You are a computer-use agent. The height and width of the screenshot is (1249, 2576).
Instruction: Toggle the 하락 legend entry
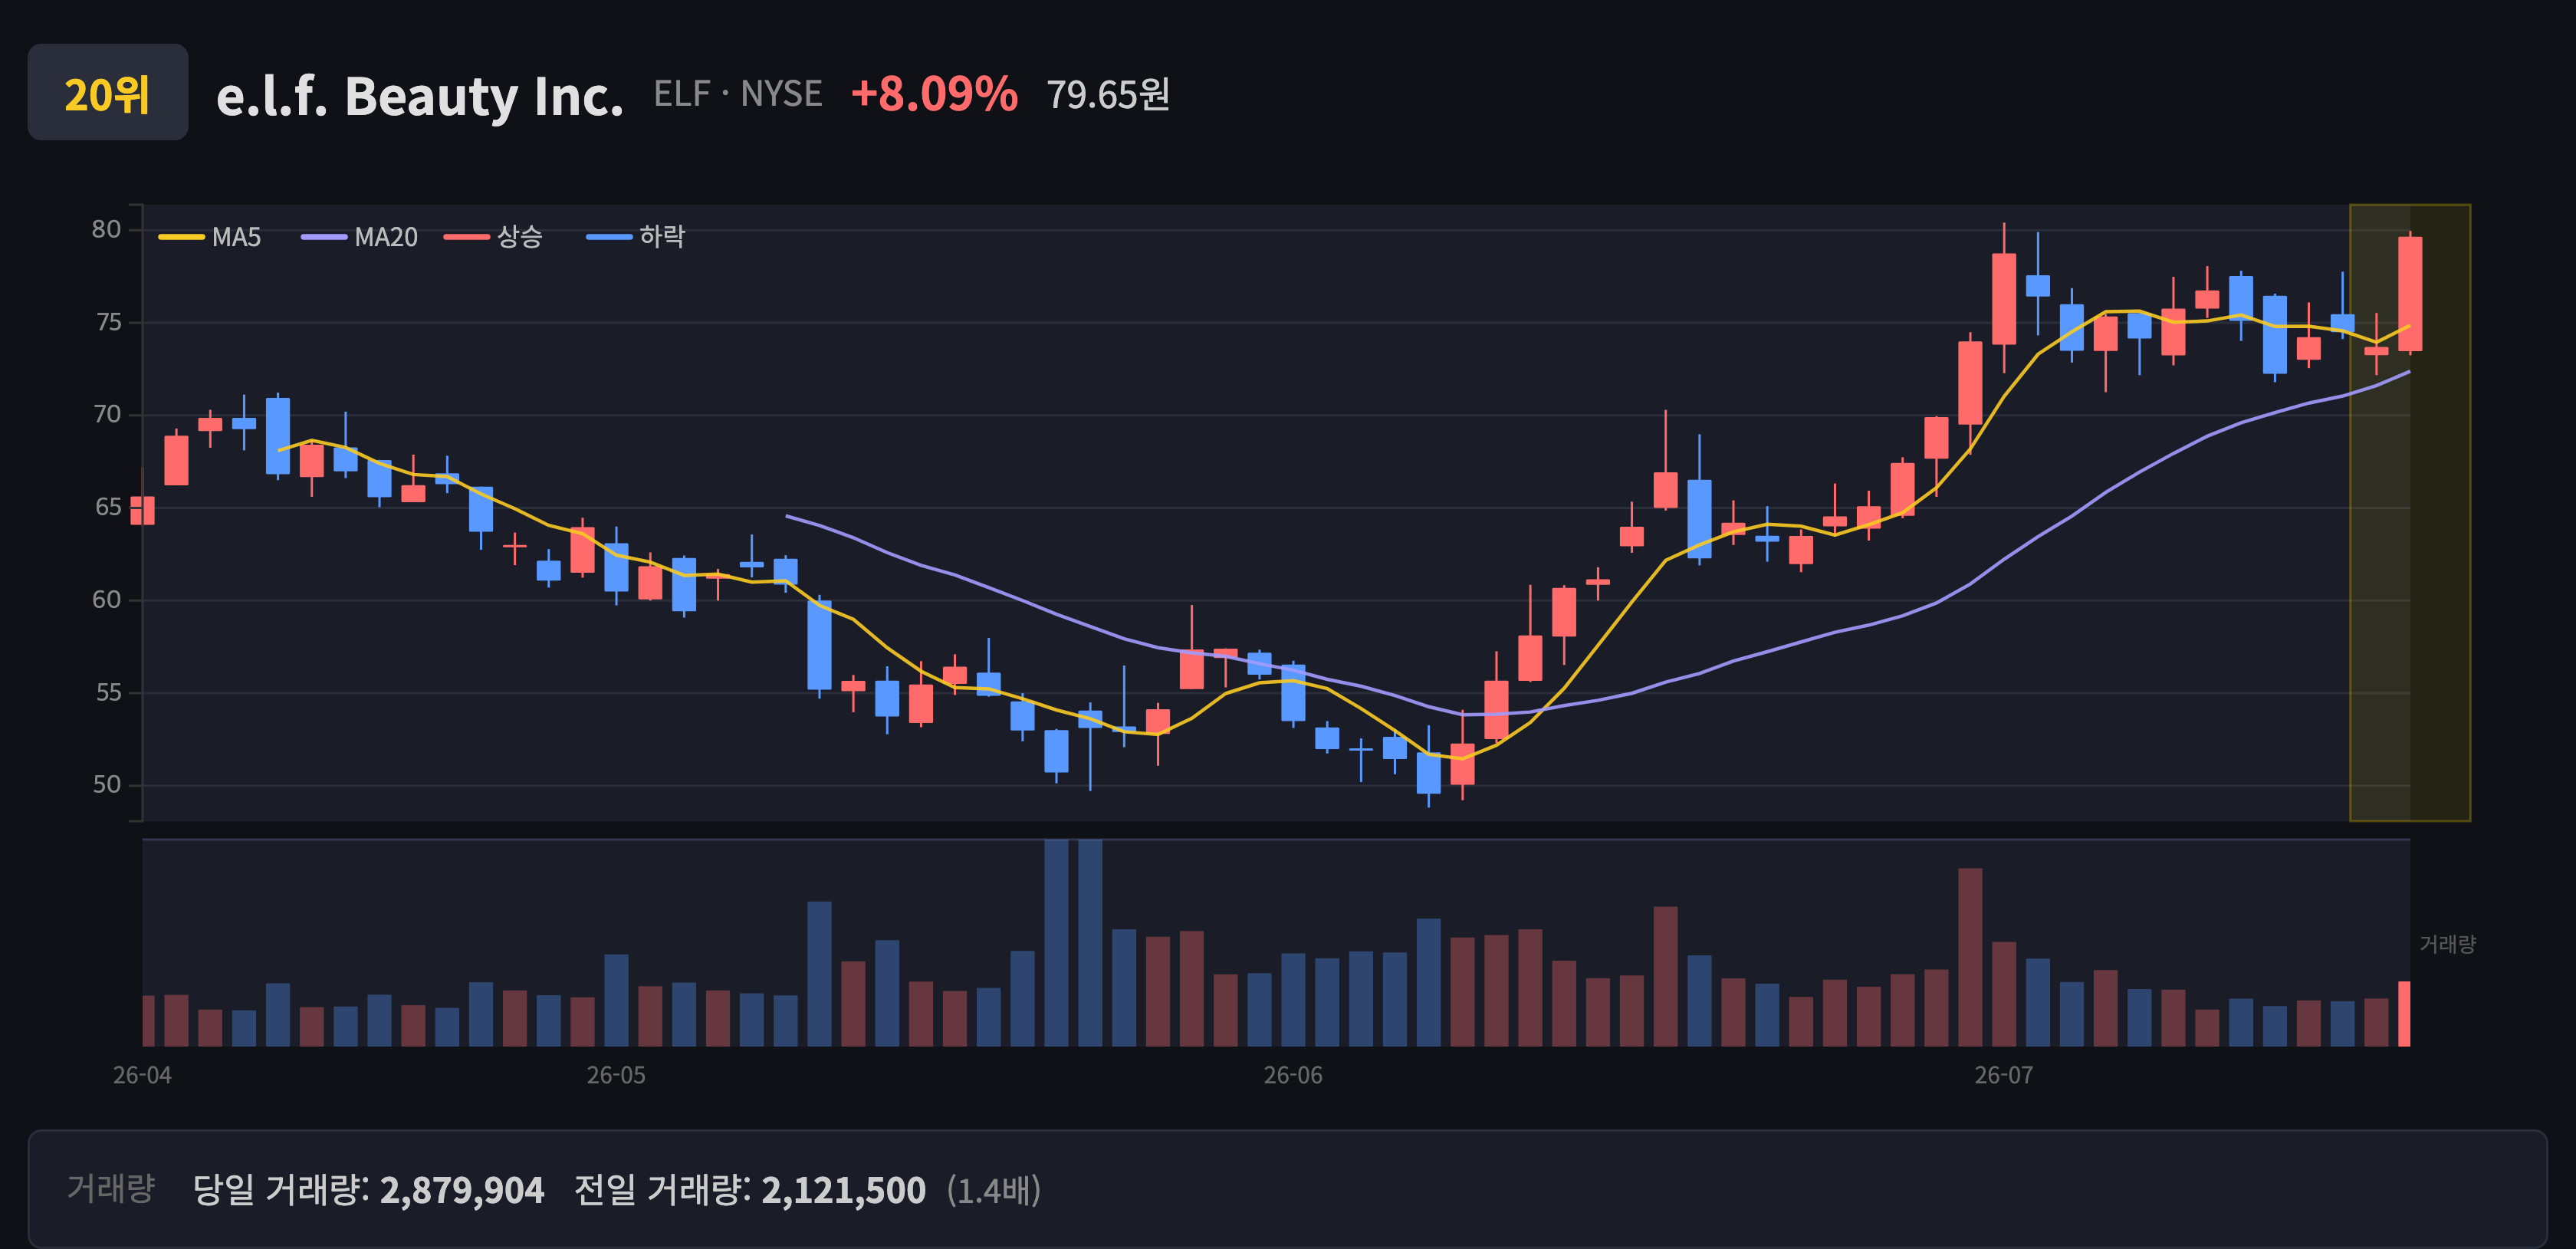coord(636,237)
